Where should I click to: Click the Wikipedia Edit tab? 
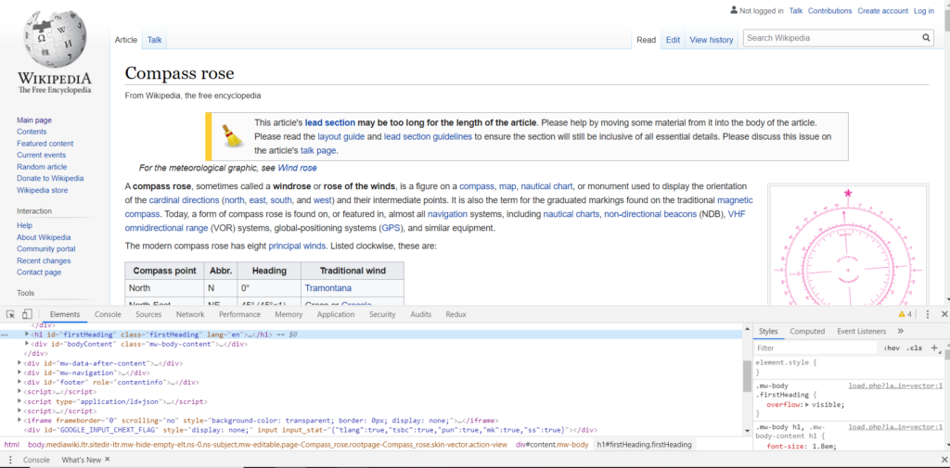tap(674, 40)
